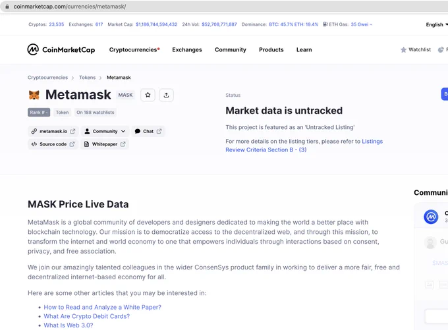Click the image attach icon in post box
The image size is (448, 330).
pos(429,285)
